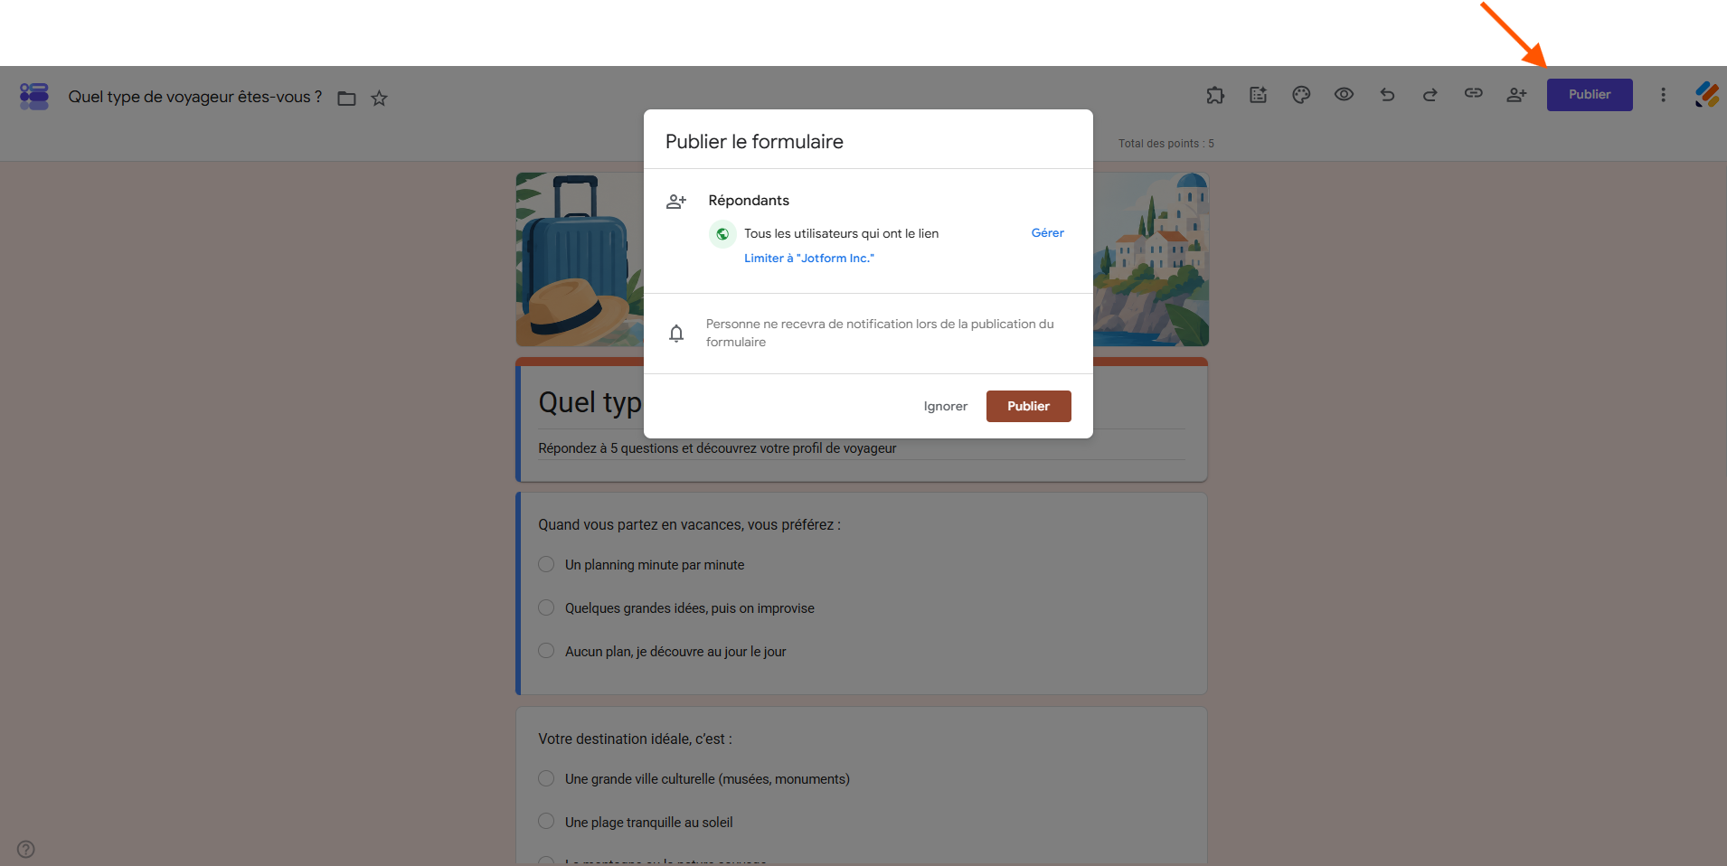Image resolution: width=1727 pixels, height=866 pixels.
Task: Click the form description 'Répondez à 5 questions'
Action: coord(717,448)
